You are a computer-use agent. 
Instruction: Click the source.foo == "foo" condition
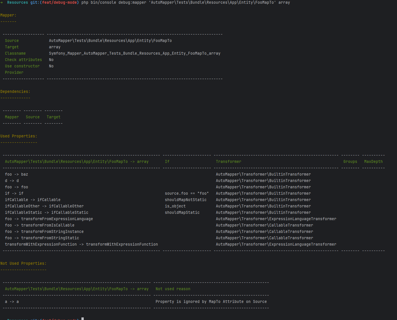click(x=187, y=194)
